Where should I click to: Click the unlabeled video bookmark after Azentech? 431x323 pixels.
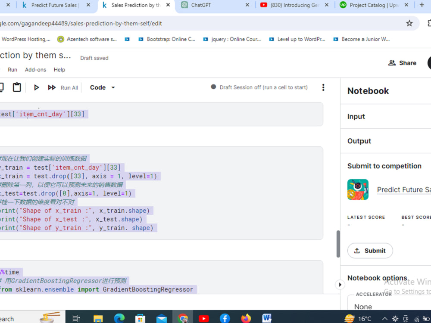(x=127, y=39)
